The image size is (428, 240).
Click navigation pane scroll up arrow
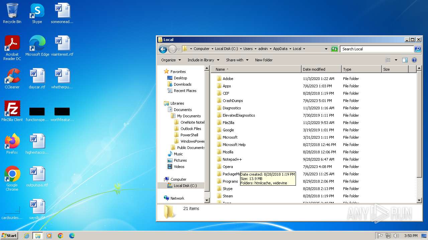tap(207, 69)
